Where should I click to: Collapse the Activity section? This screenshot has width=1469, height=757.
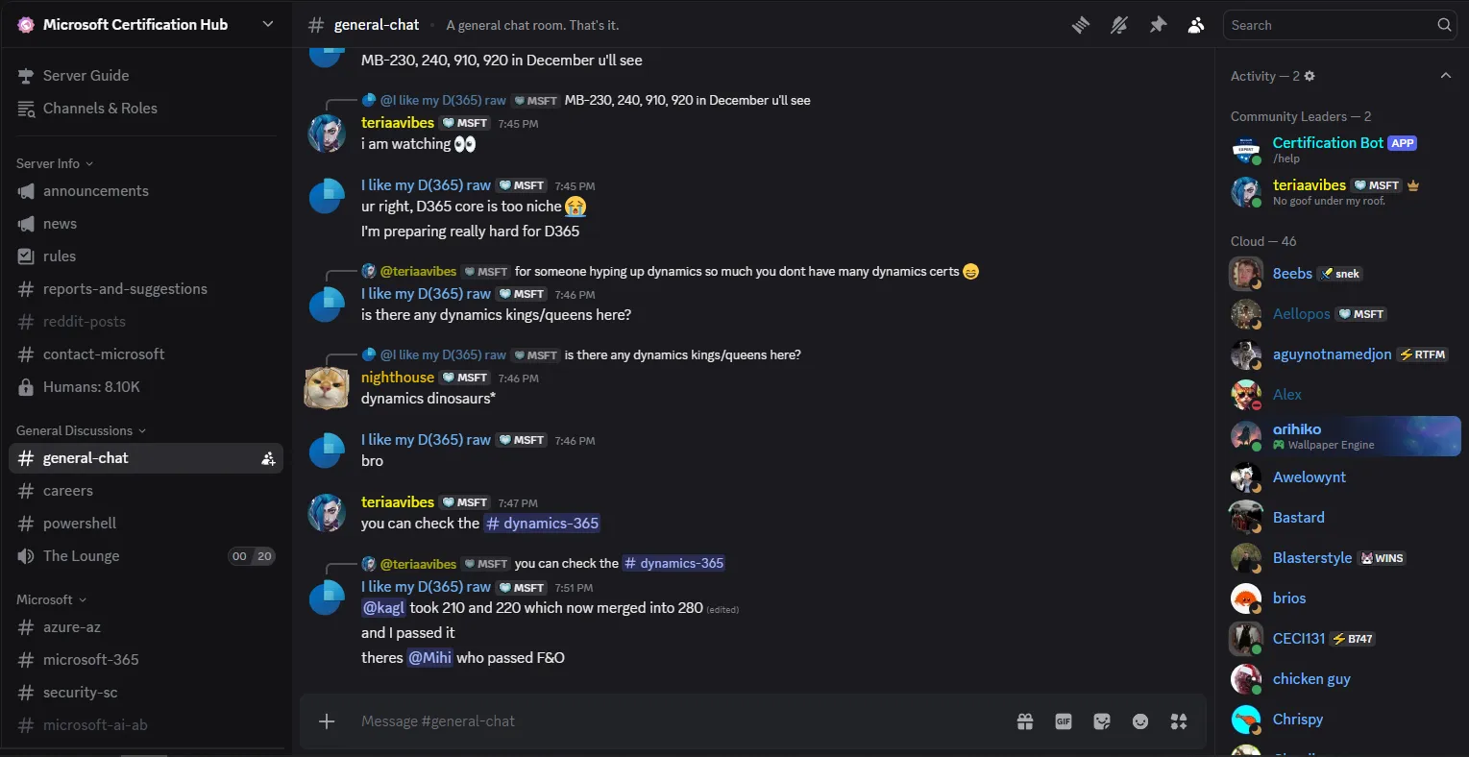click(x=1446, y=75)
